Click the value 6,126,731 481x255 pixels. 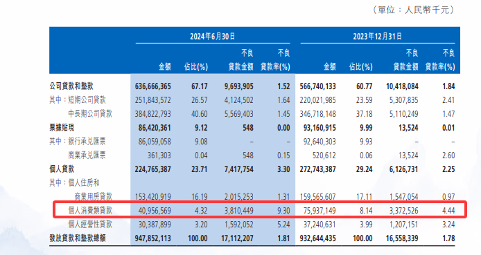tap(403, 169)
